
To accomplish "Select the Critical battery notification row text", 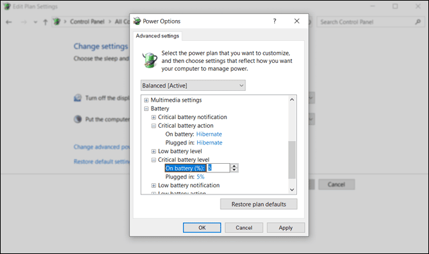I will (192, 117).
